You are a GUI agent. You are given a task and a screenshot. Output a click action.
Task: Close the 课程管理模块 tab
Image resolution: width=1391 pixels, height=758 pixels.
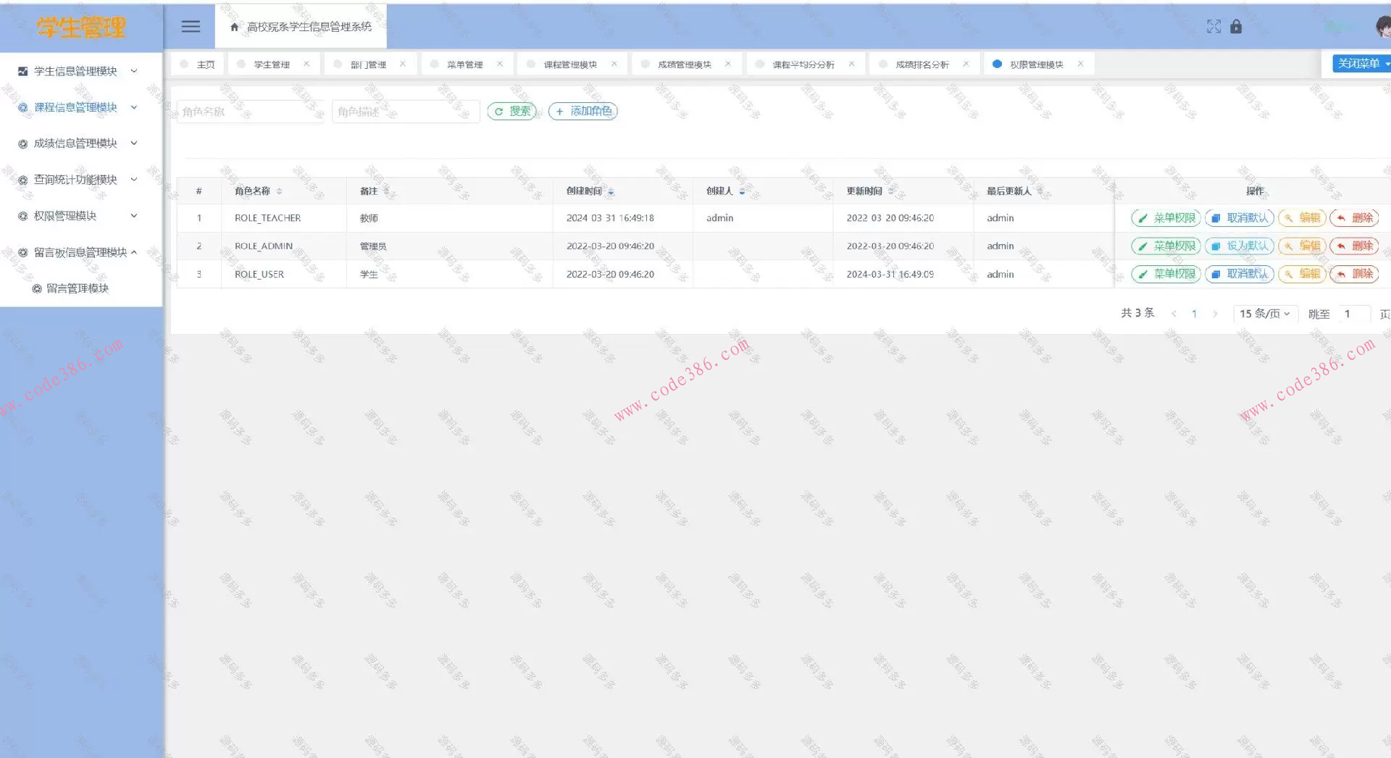614,64
